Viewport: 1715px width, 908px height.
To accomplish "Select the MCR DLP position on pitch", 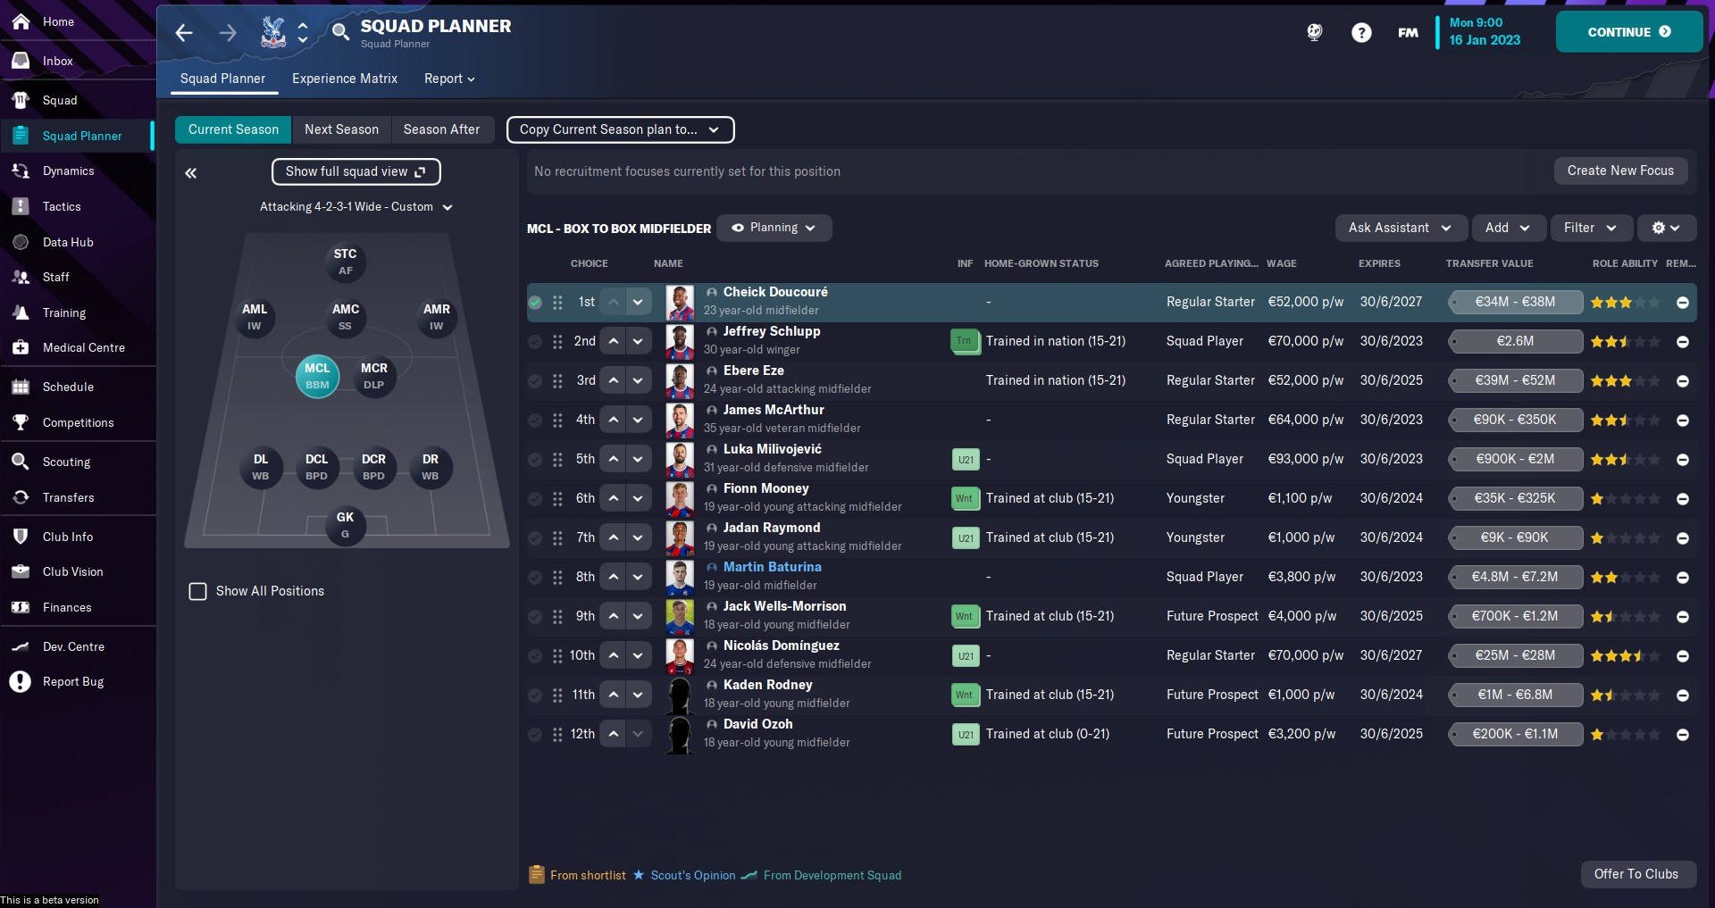I will pyautogui.click(x=373, y=376).
